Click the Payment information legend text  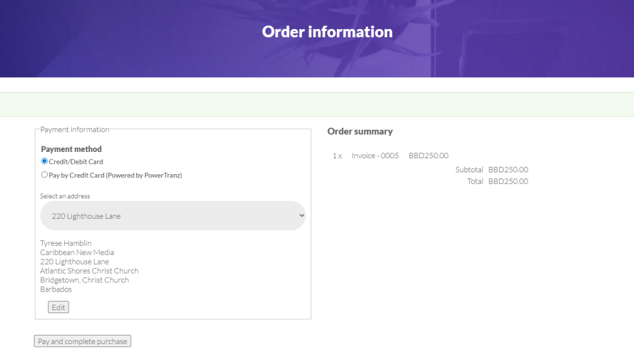point(74,130)
